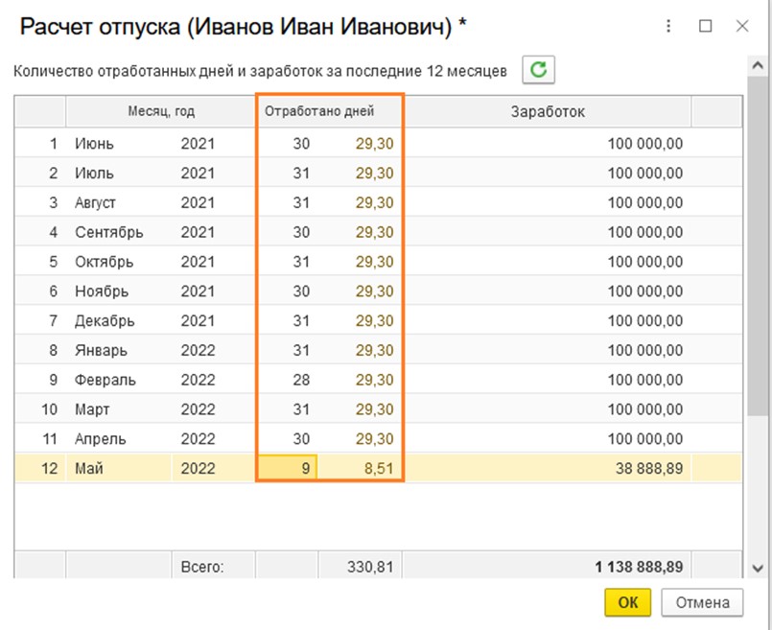Click earnings 100 000,00 in Январь row

click(645, 350)
